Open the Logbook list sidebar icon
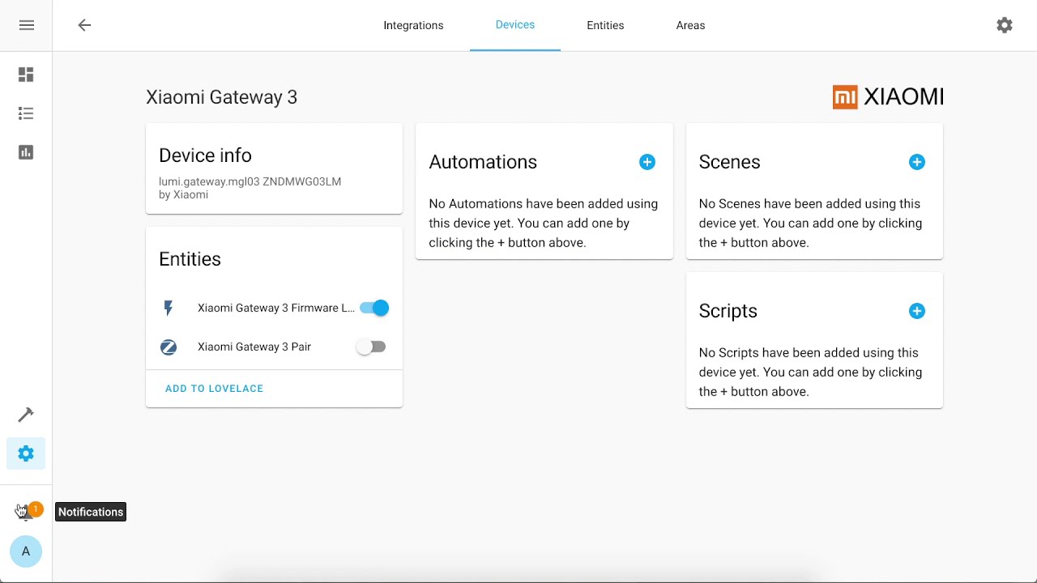The height and width of the screenshot is (583, 1037). [x=26, y=113]
